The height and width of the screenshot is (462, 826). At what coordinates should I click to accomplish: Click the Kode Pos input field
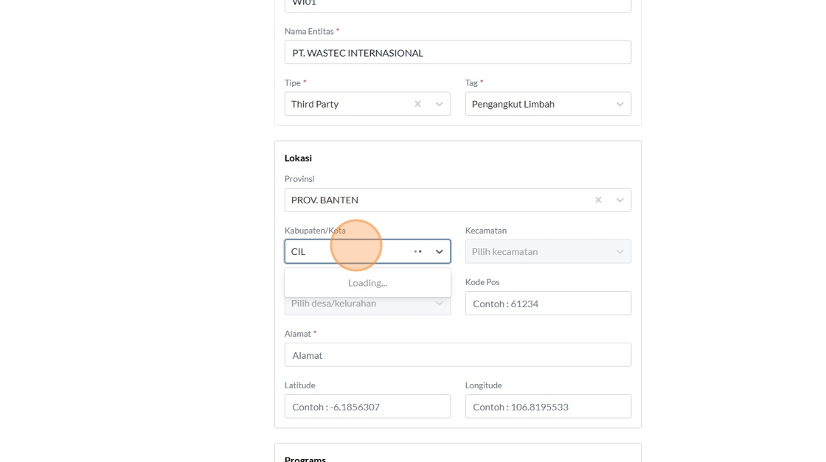[x=548, y=303]
